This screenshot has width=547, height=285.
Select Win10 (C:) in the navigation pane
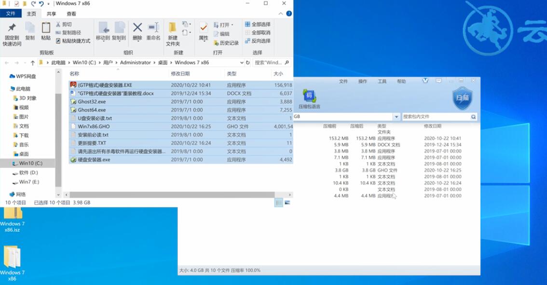pos(28,163)
